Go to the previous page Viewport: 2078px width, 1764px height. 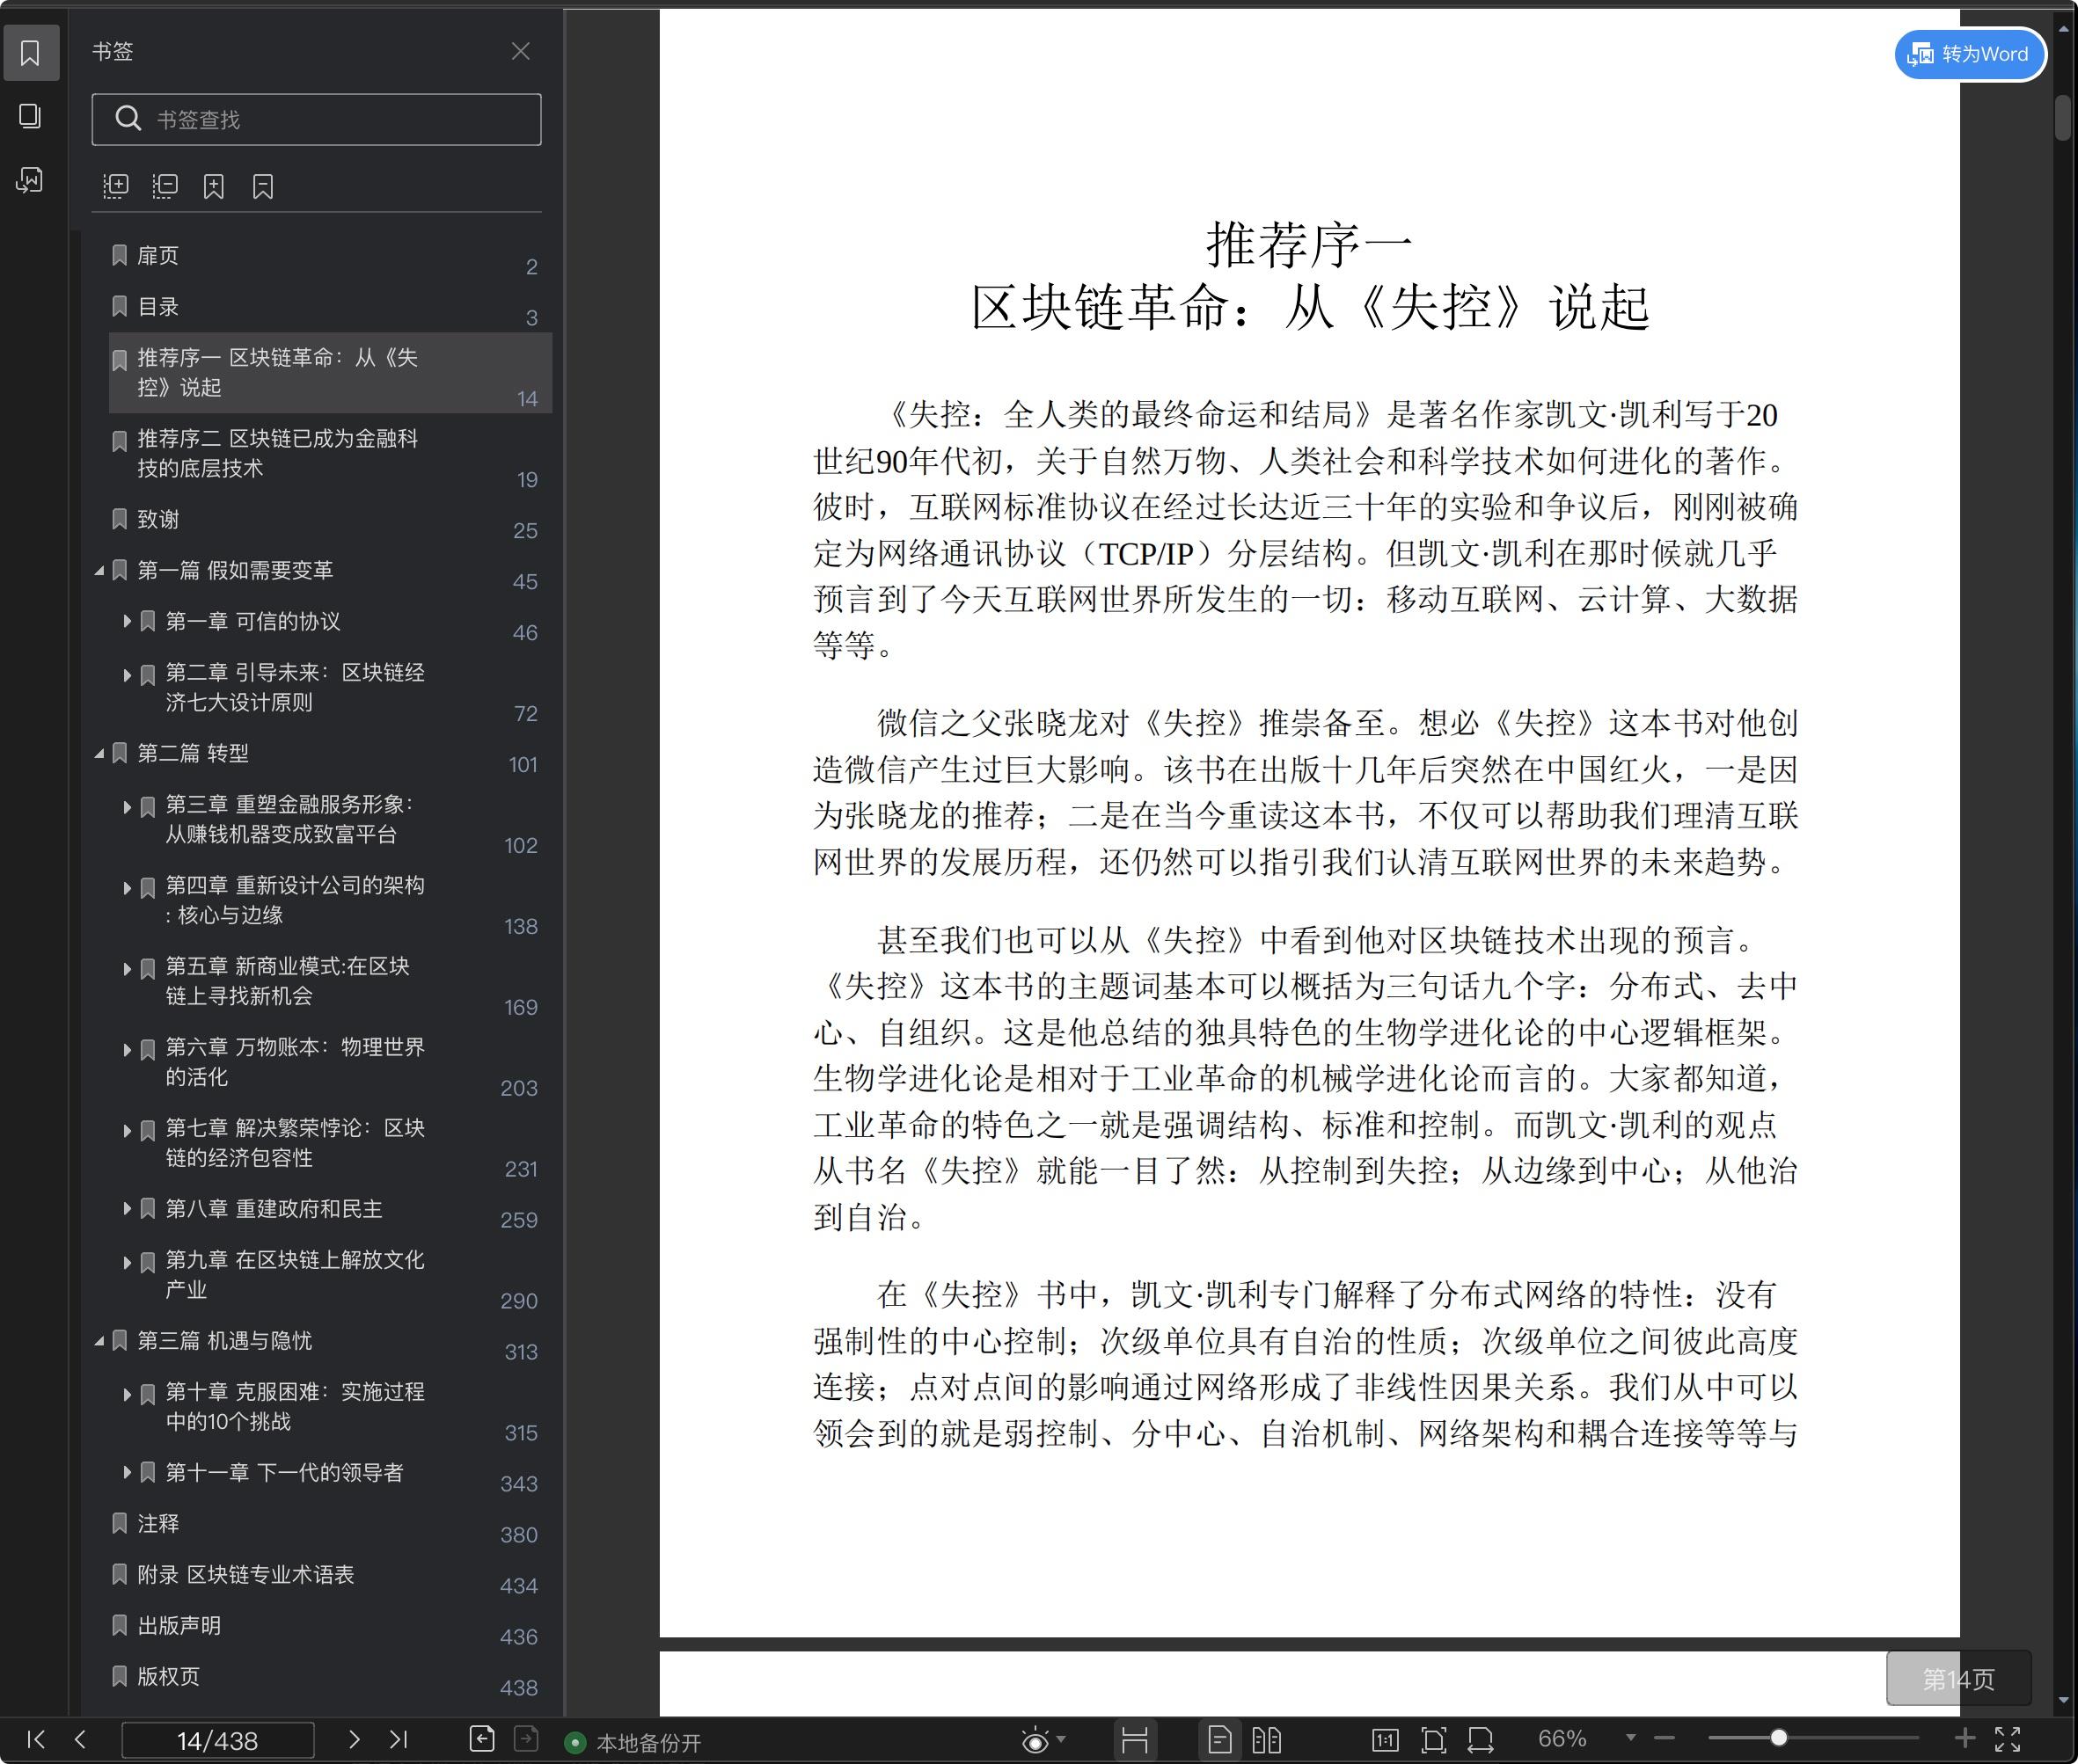(x=80, y=1740)
